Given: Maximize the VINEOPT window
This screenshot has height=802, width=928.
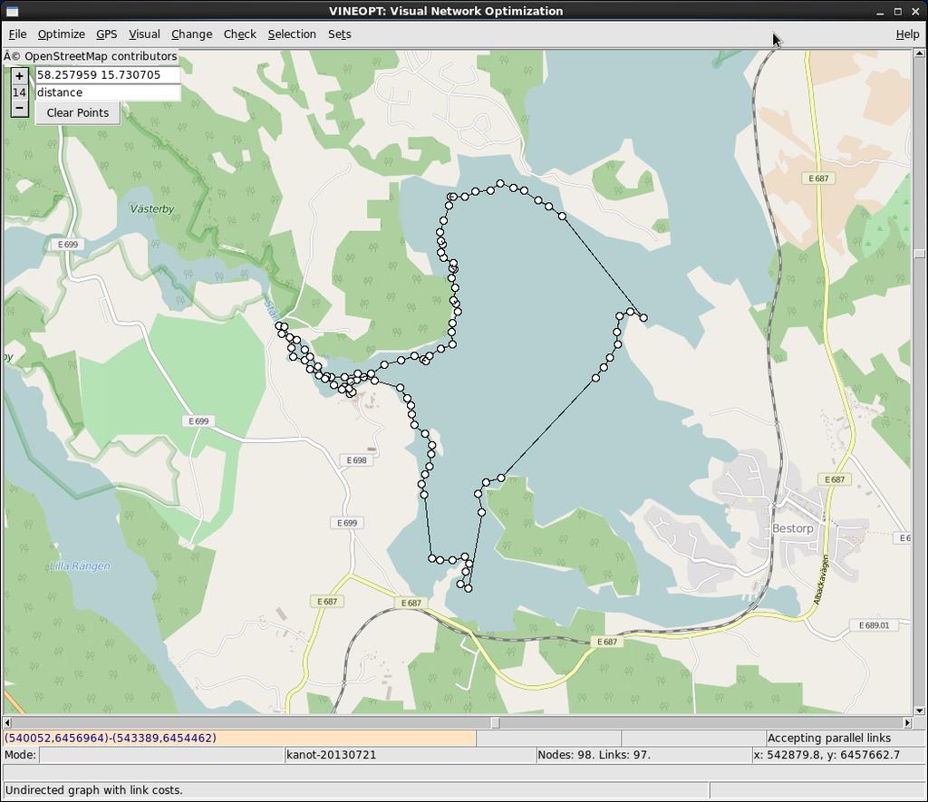Looking at the screenshot, I should 898,11.
